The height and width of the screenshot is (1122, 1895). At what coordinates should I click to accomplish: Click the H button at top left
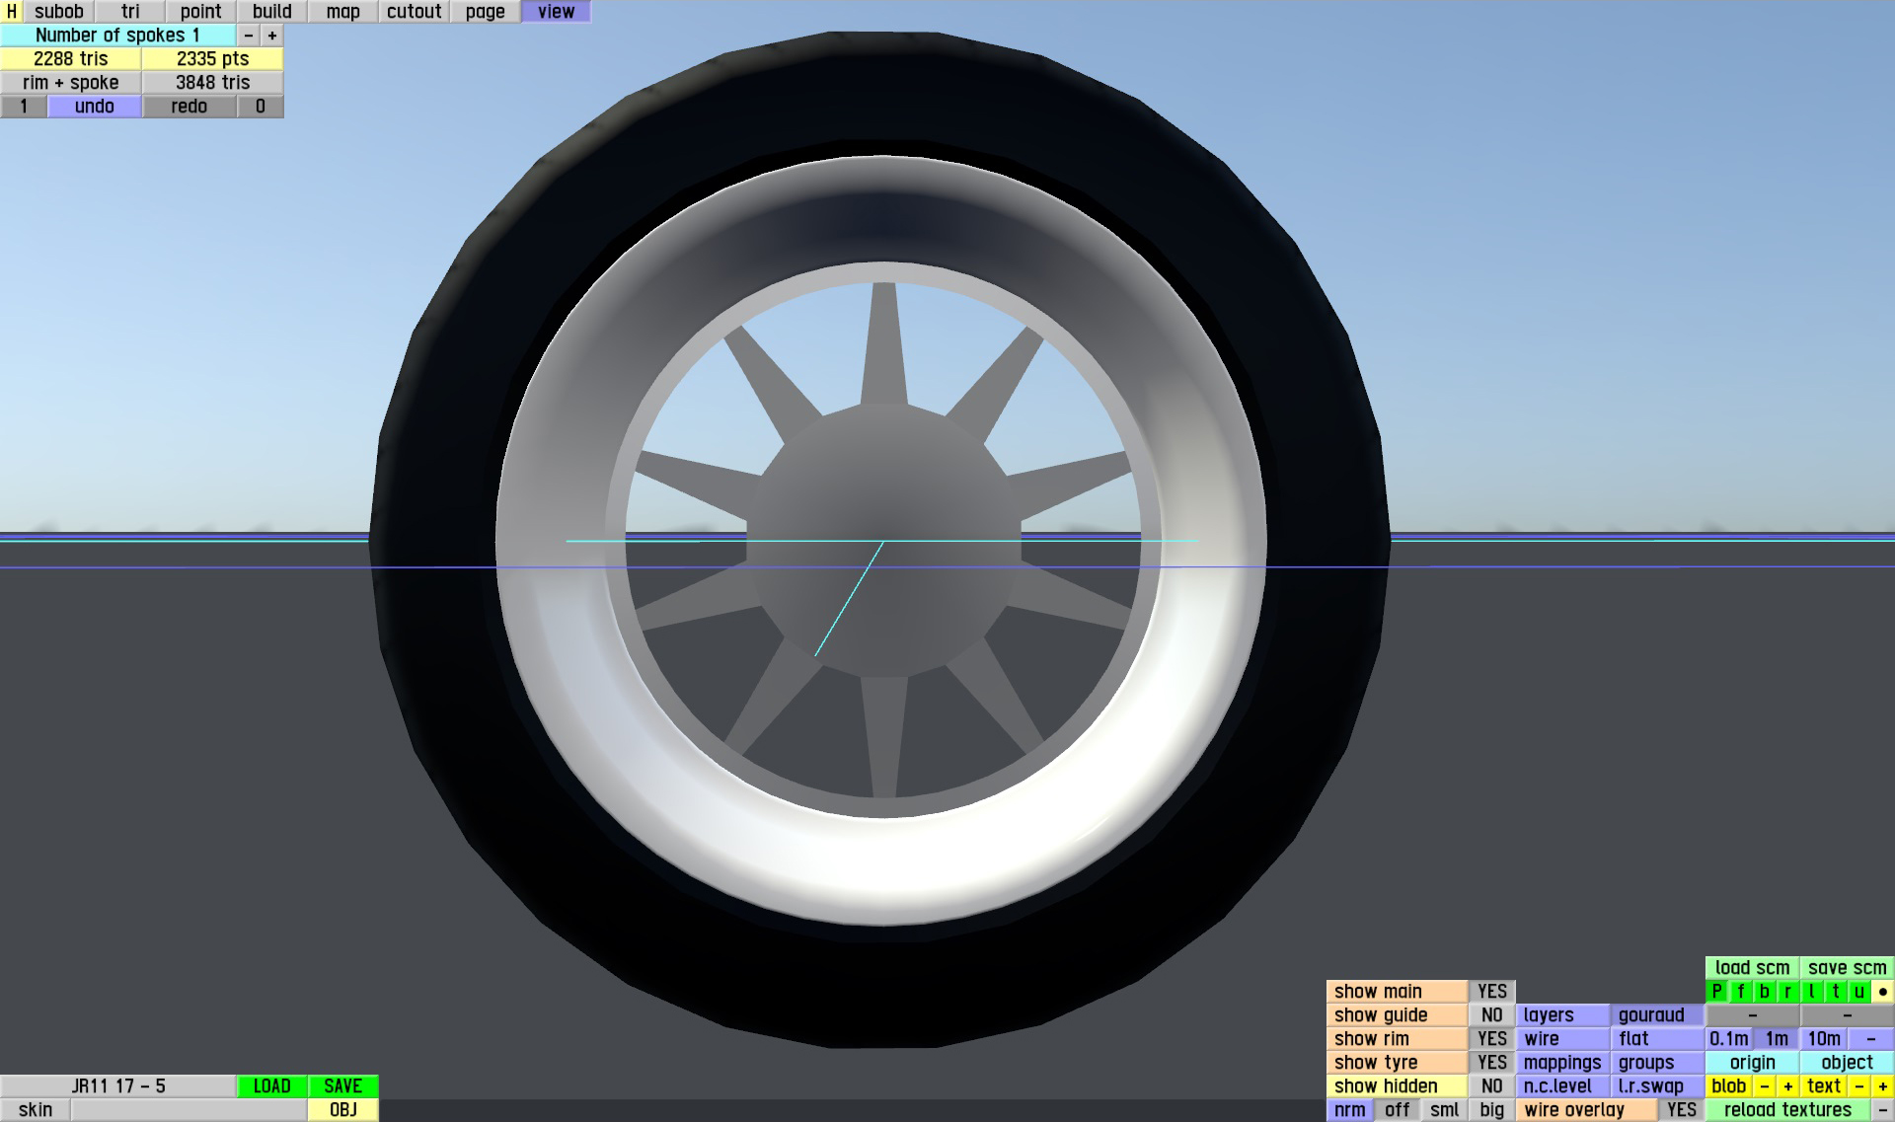(11, 12)
